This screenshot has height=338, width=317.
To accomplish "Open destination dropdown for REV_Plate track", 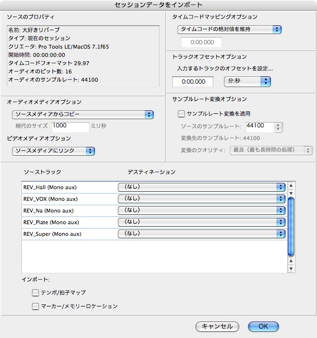I will pyautogui.click(x=202, y=222).
